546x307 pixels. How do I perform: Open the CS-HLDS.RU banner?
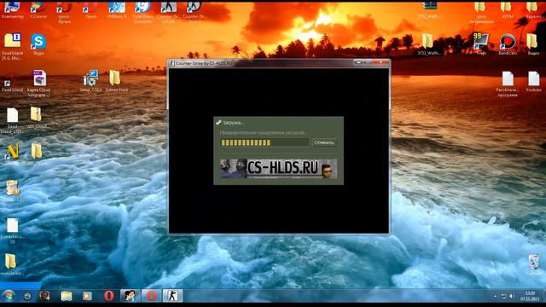279,169
